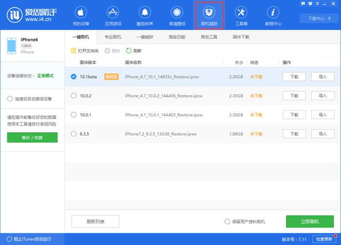
Task: Enable 保留用户资料刷机 option
Action: (x=228, y=222)
